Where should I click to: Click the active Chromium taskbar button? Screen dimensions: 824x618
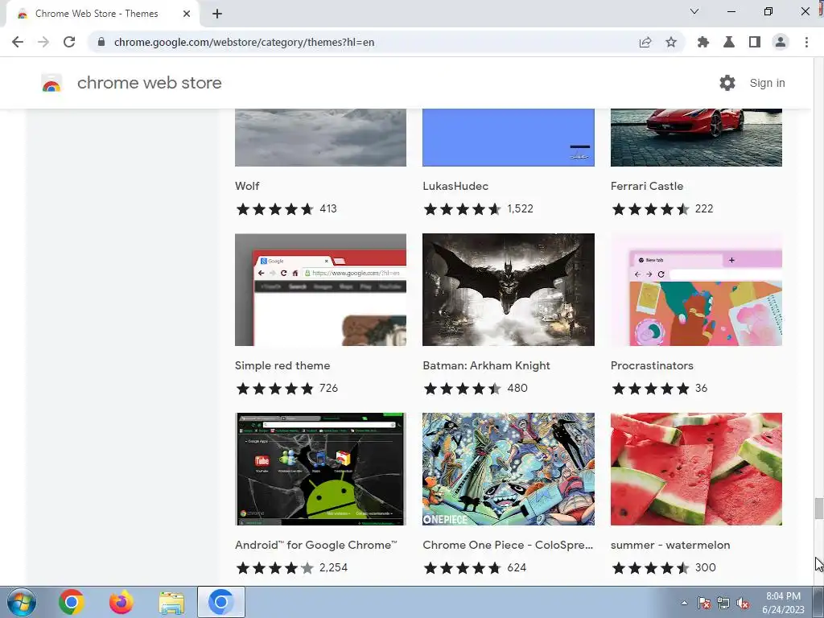[x=221, y=602]
